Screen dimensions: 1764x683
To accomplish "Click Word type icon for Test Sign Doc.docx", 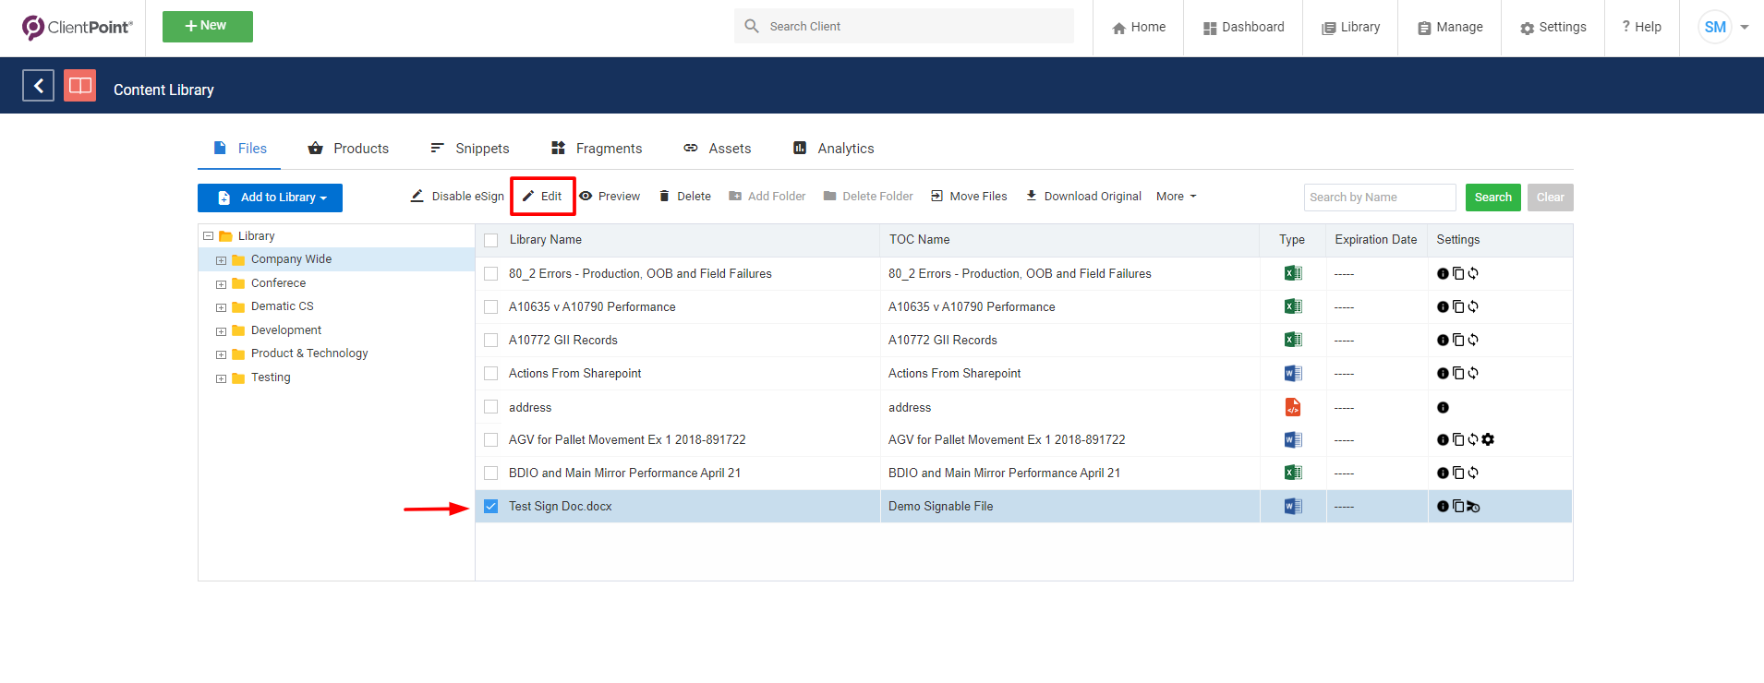I will (x=1293, y=506).
